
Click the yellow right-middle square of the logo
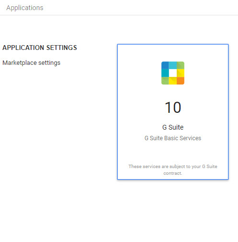[181, 73]
